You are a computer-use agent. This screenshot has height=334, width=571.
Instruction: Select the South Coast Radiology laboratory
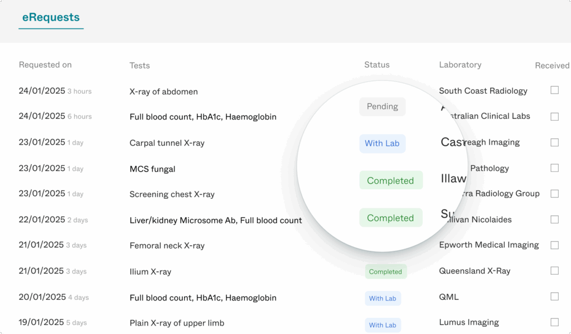click(x=483, y=90)
